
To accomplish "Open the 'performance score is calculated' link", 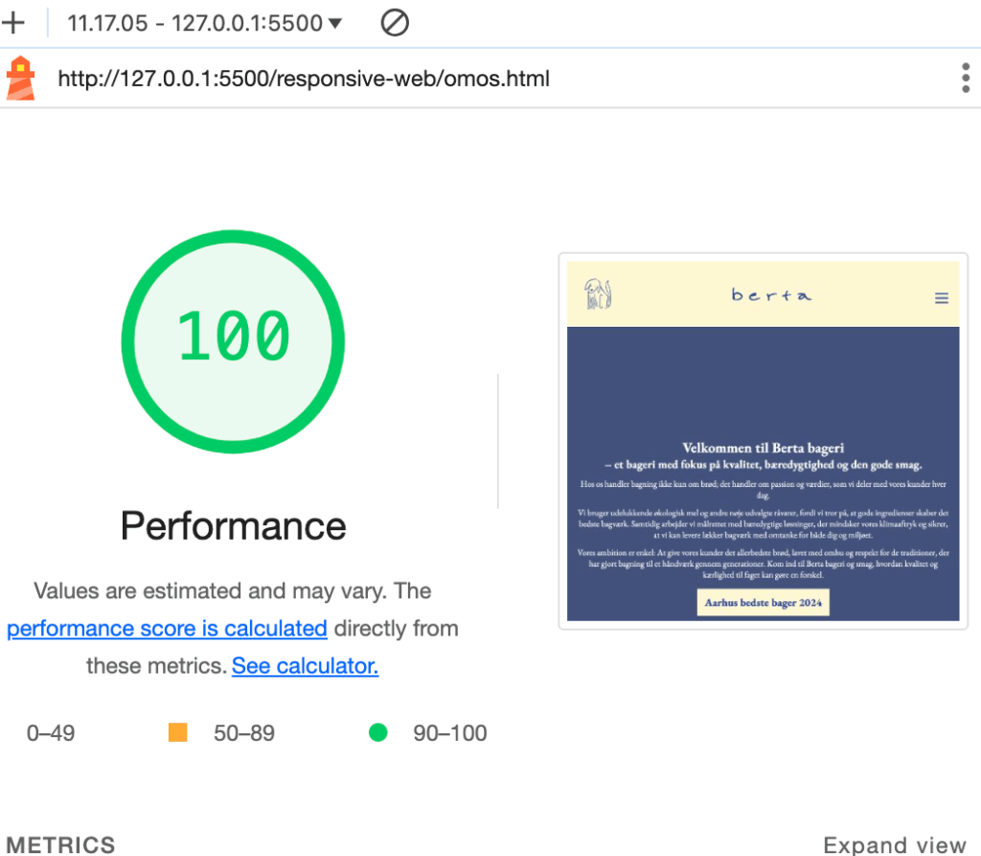I will click(167, 629).
